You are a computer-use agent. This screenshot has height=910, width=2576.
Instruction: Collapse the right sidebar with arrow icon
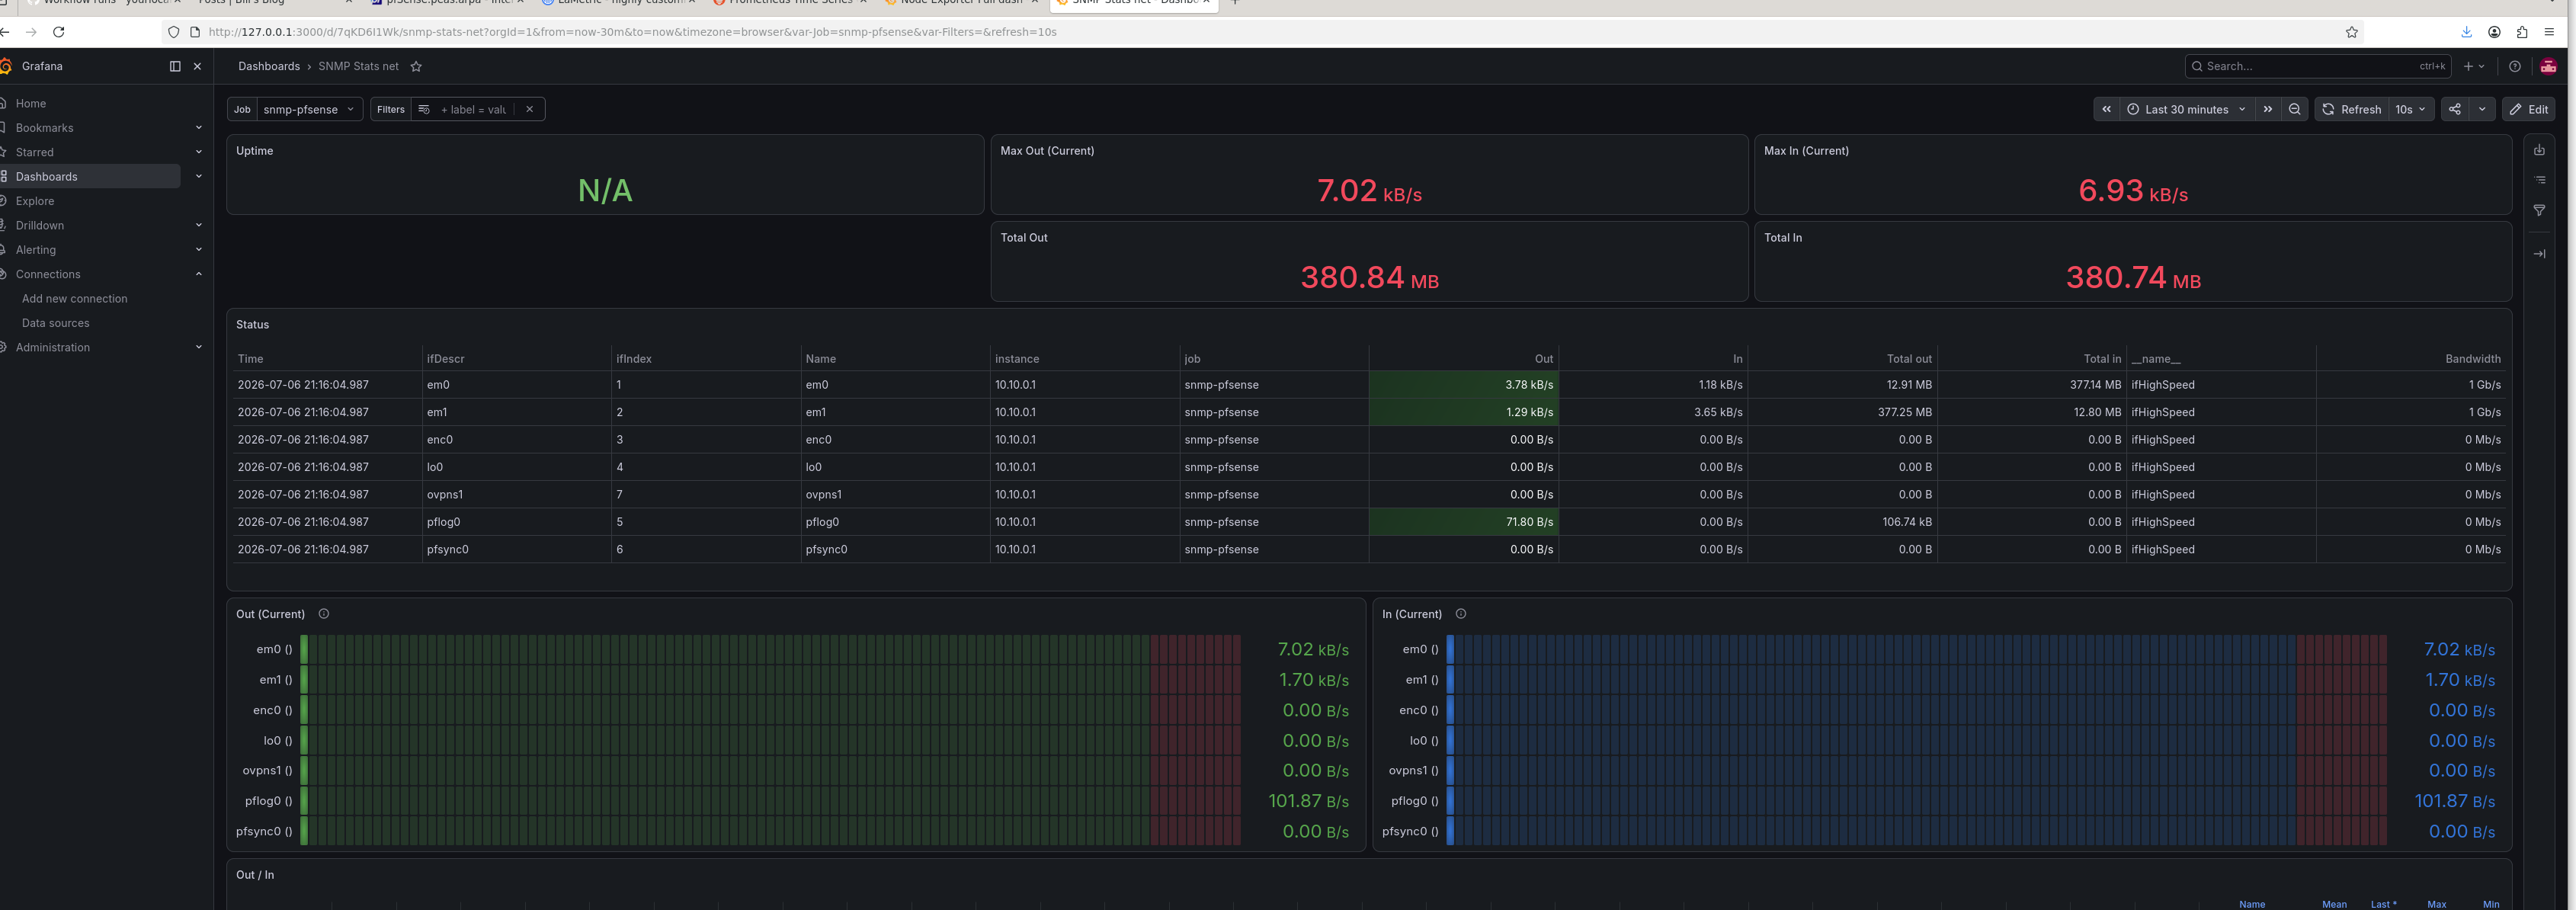tap(2539, 254)
